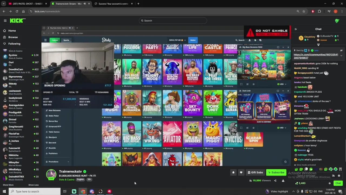The width and height of the screenshot is (346, 195).
Task: Click the Wallet button in Stake
Action: coord(193,40)
